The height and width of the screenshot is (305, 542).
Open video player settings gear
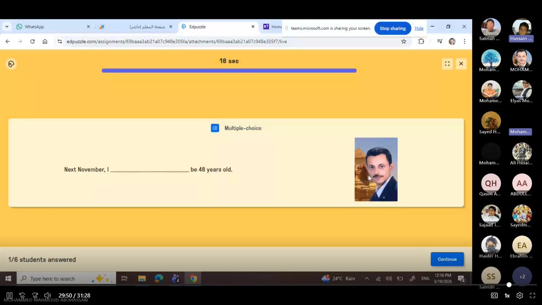click(x=520, y=296)
